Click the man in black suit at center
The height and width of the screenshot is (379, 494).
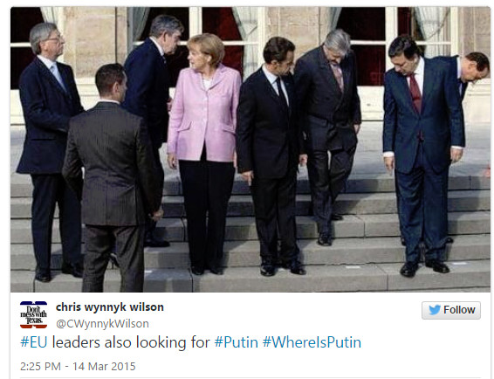coord(271,156)
